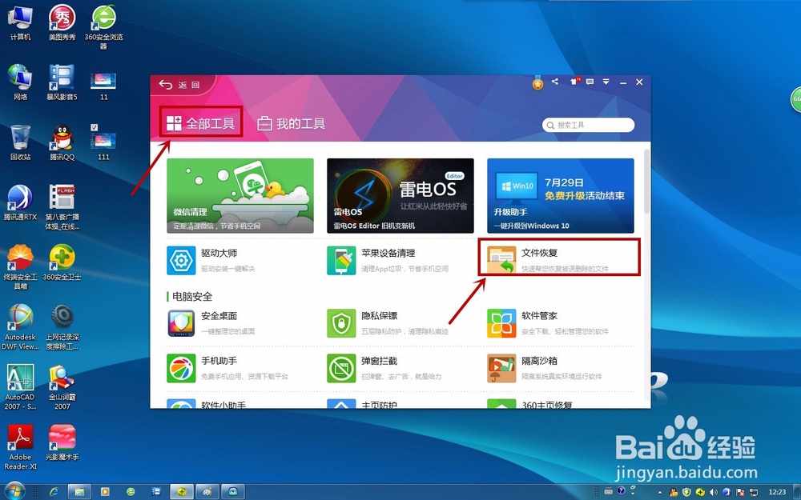Select the Adobe Reader XI shortcut
Screen dimensions: 801x500
tap(20, 448)
